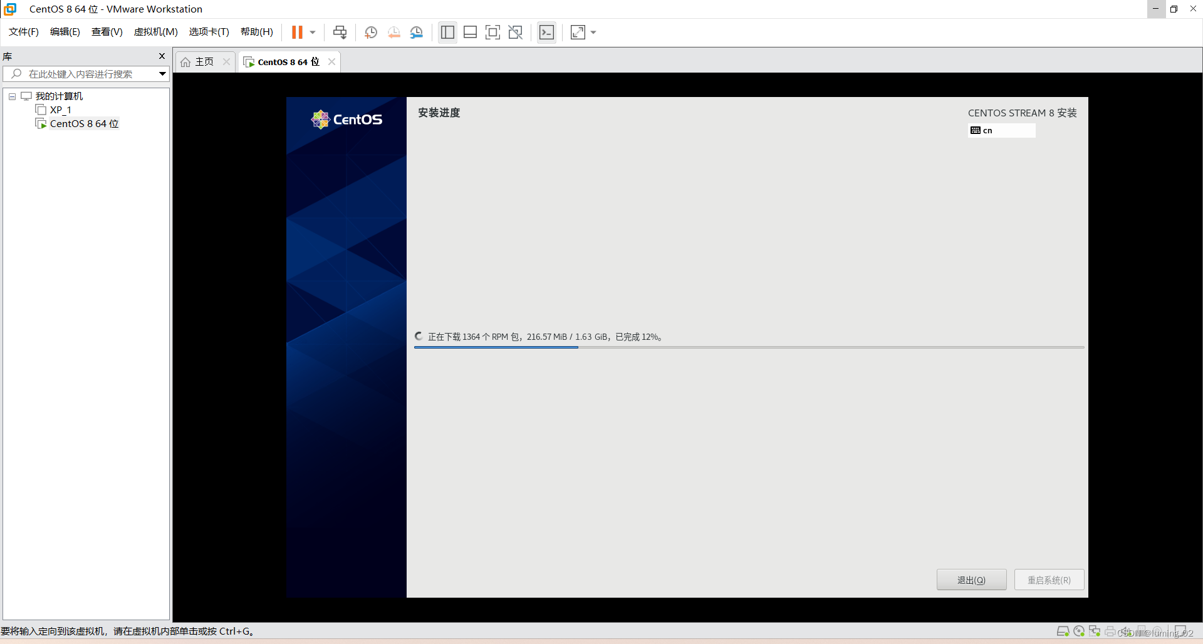
Task: Open the snapshot manager
Action: coord(416,32)
